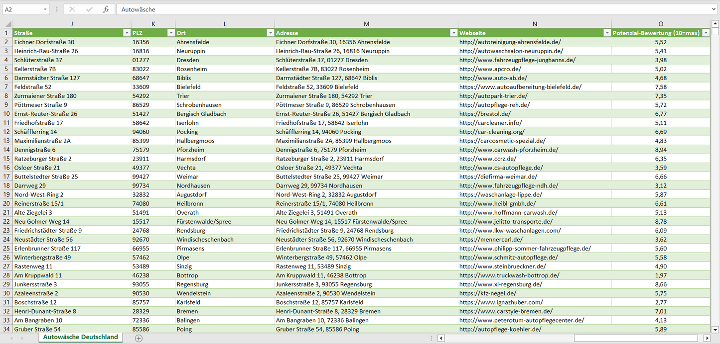Image resolution: width=720 pixels, height=344 pixels.
Task: Open the Webseite column filter dropdown
Action: point(606,33)
